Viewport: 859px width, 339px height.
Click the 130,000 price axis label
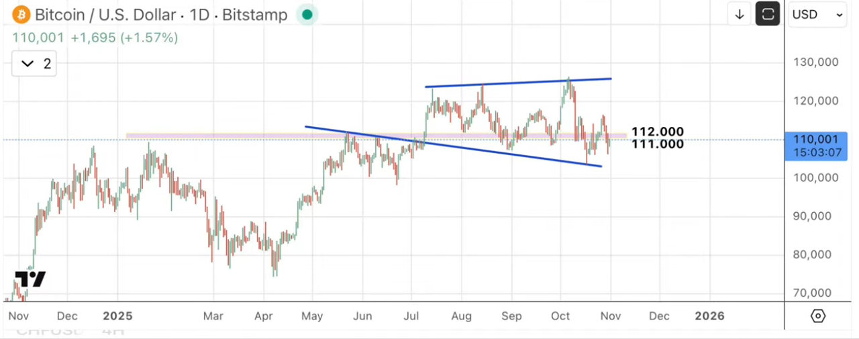[x=816, y=62]
